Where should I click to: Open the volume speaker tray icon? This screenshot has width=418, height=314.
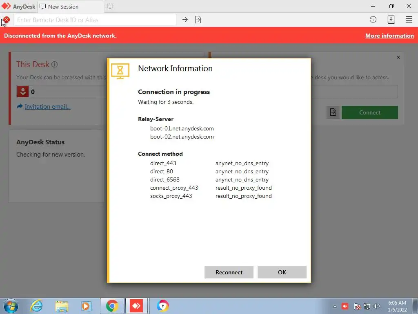coord(377,306)
